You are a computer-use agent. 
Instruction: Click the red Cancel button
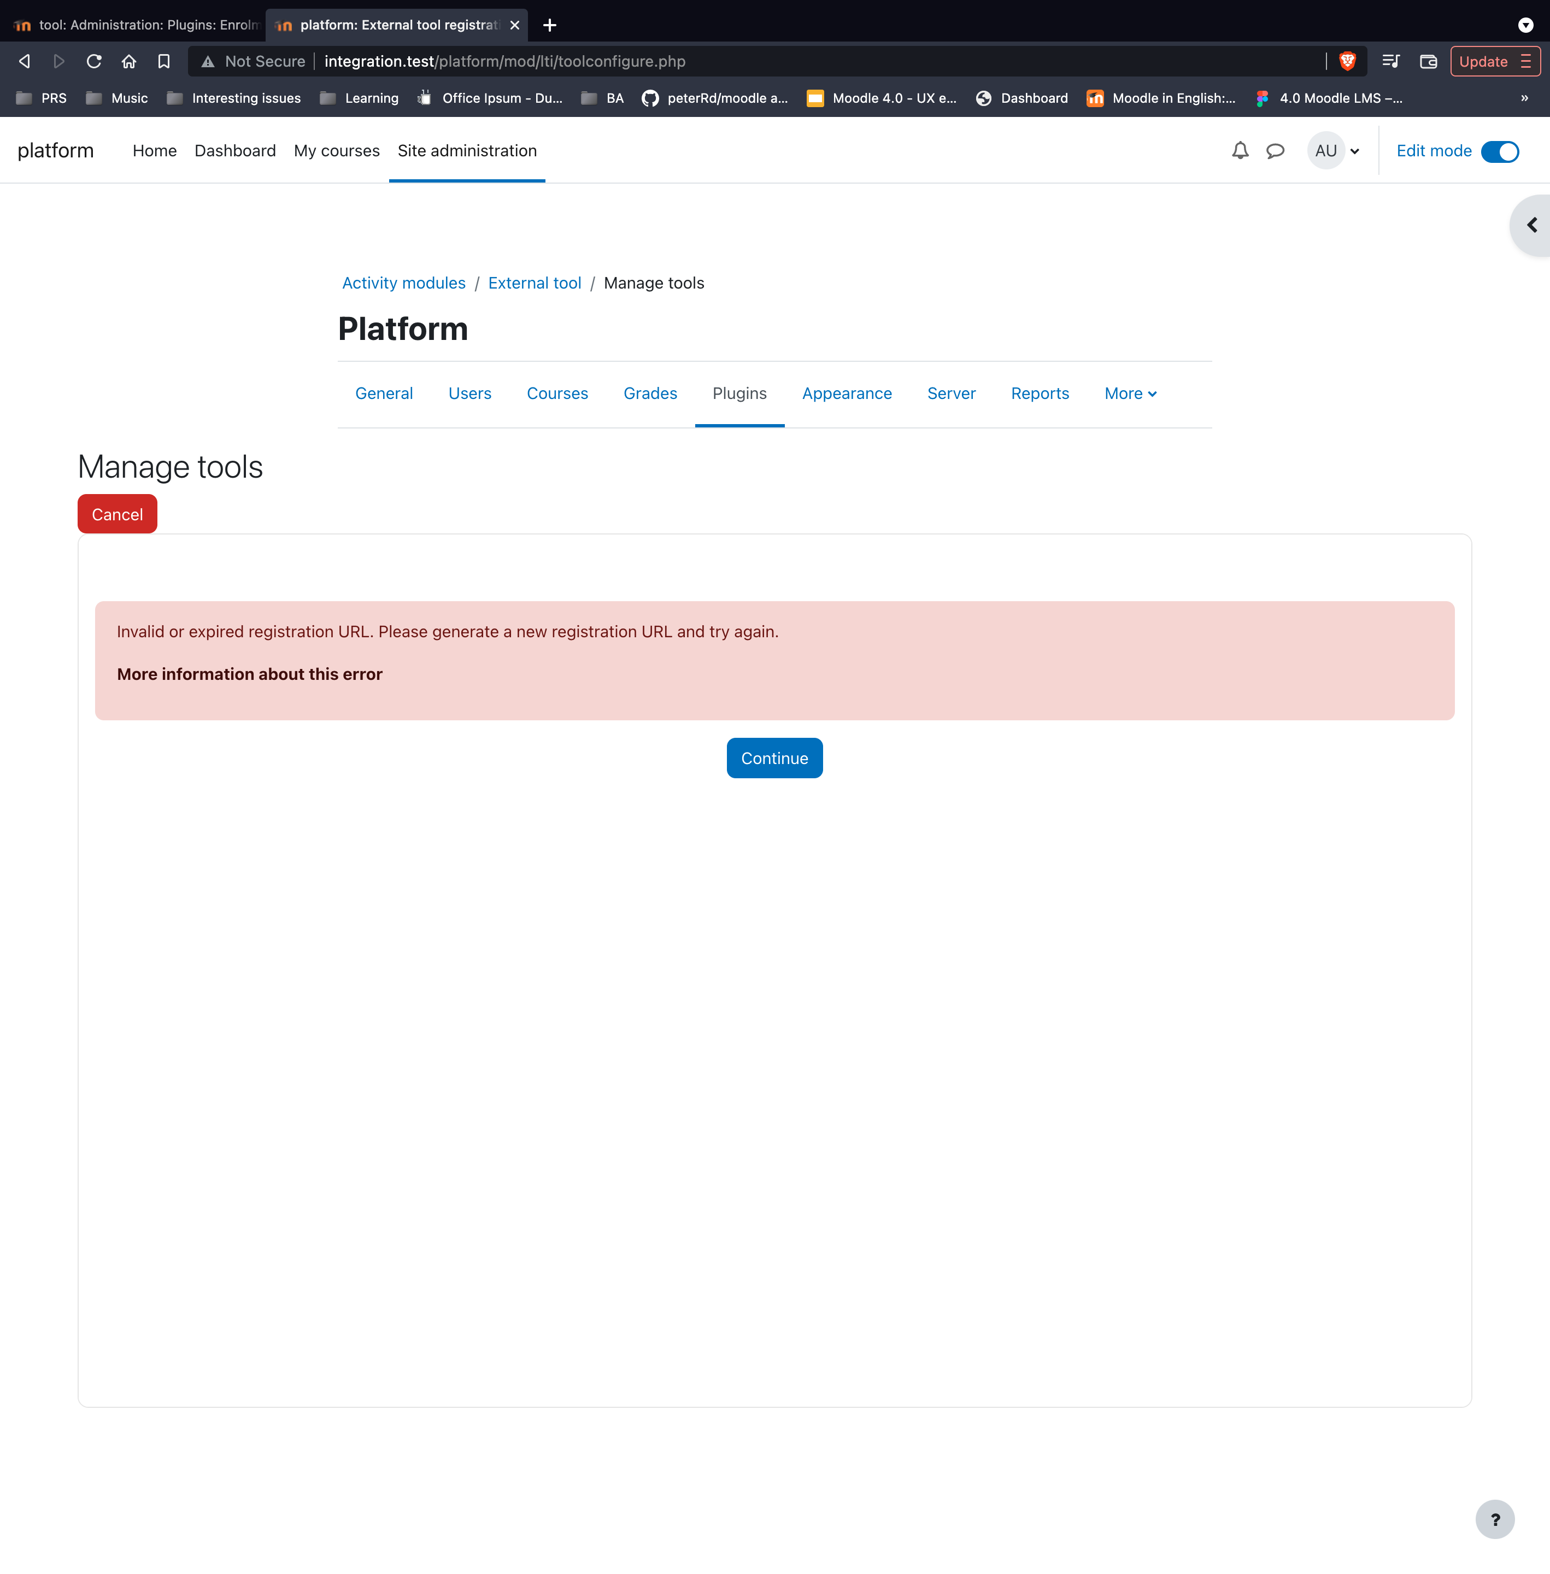117,514
